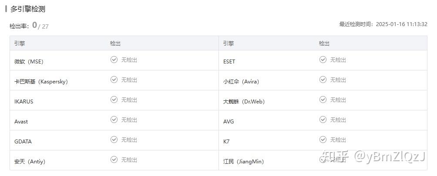Click the 大蜘蛛 (Dr.Web) engine name
The width and height of the screenshot is (437, 176).
[244, 102]
